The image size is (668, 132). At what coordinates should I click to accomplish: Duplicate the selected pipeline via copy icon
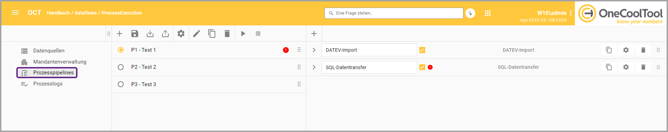pyautogui.click(x=212, y=34)
